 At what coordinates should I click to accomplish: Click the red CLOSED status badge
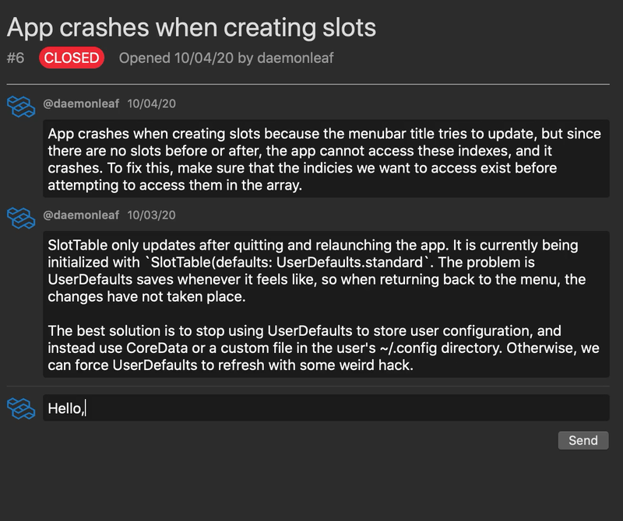coord(72,58)
